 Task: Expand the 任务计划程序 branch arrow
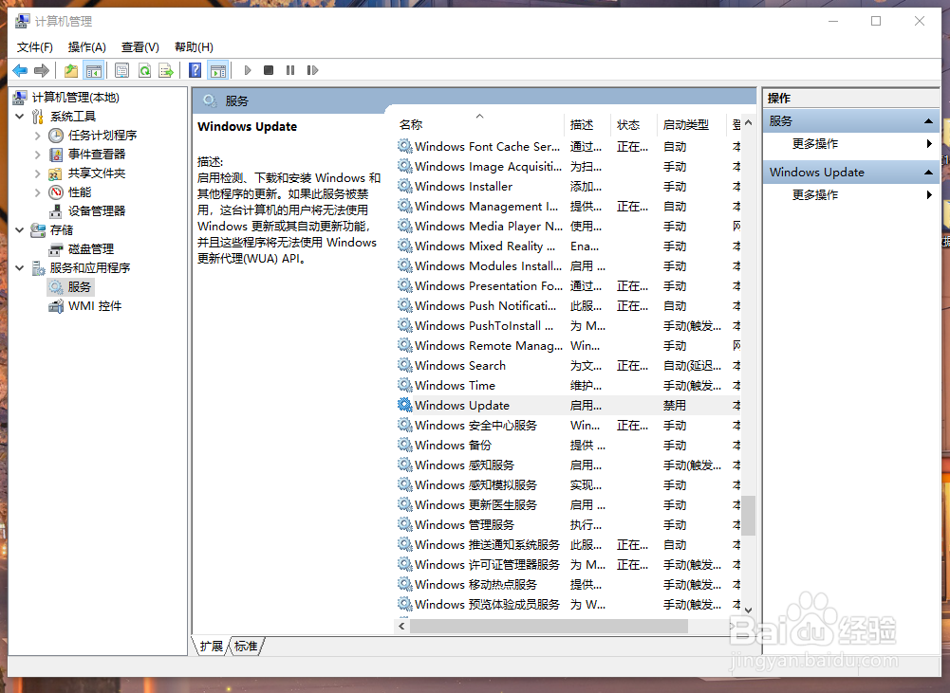click(x=38, y=136)
